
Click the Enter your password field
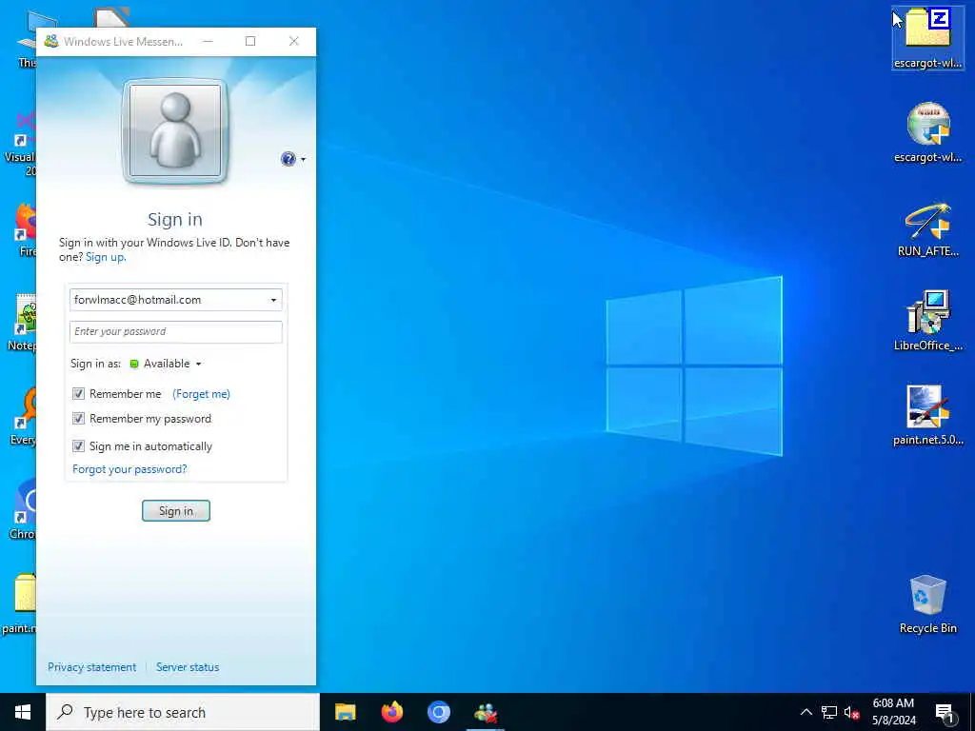175,331
